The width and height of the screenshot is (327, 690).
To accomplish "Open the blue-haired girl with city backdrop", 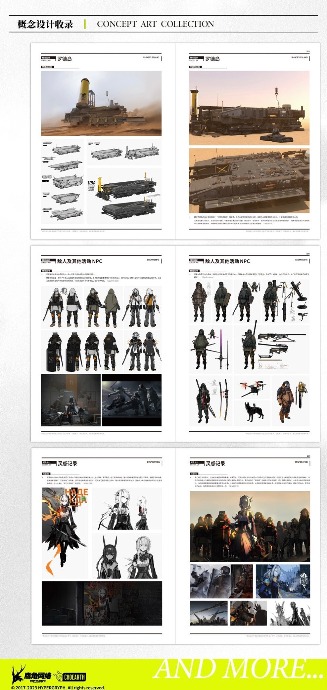I will point(283,581).
